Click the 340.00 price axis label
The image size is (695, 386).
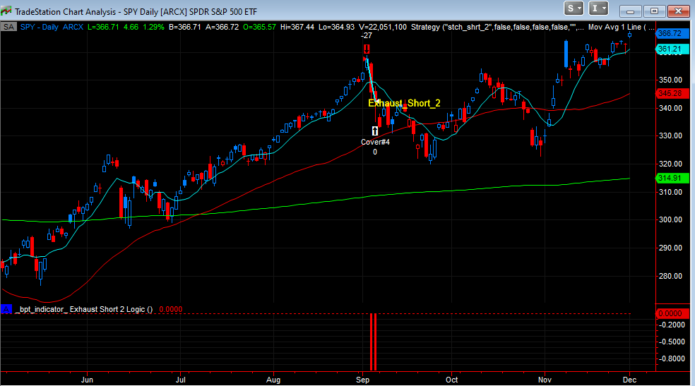tap(670, 108)
